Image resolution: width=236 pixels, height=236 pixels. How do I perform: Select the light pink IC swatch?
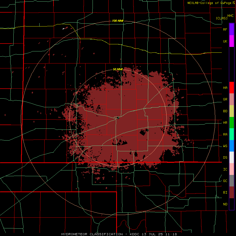coord(232,169)
